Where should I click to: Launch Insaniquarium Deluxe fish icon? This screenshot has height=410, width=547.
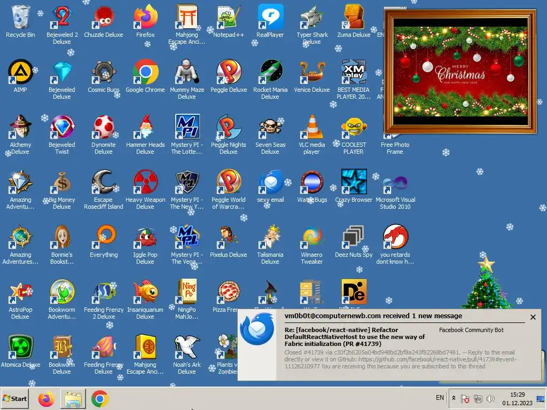pos(145,291)
